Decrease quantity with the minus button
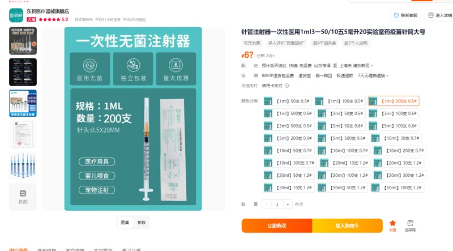The image size is (453, 251). 267,204
